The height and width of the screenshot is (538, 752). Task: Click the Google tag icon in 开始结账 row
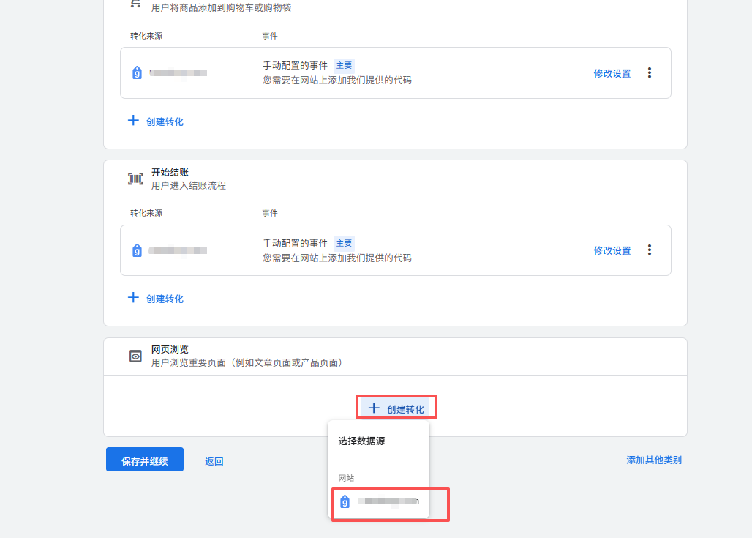[137, 250]
